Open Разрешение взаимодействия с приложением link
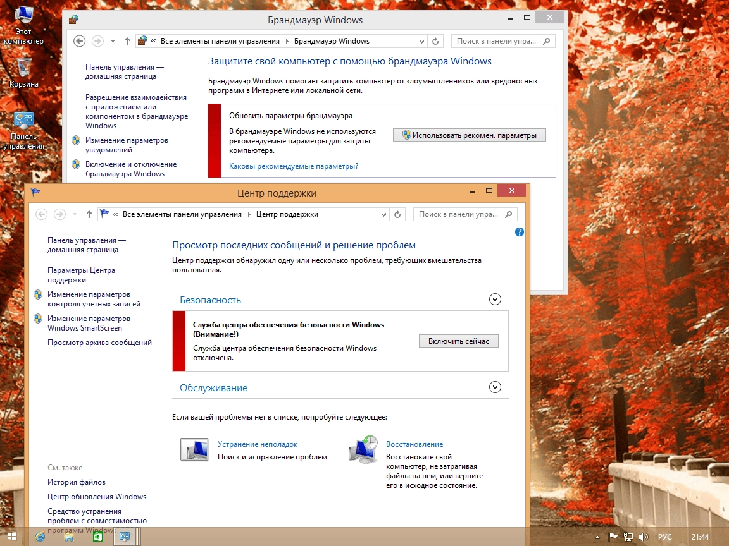Image resolution: width=729 pixels, height=546 pixels. tap(137, 111)
